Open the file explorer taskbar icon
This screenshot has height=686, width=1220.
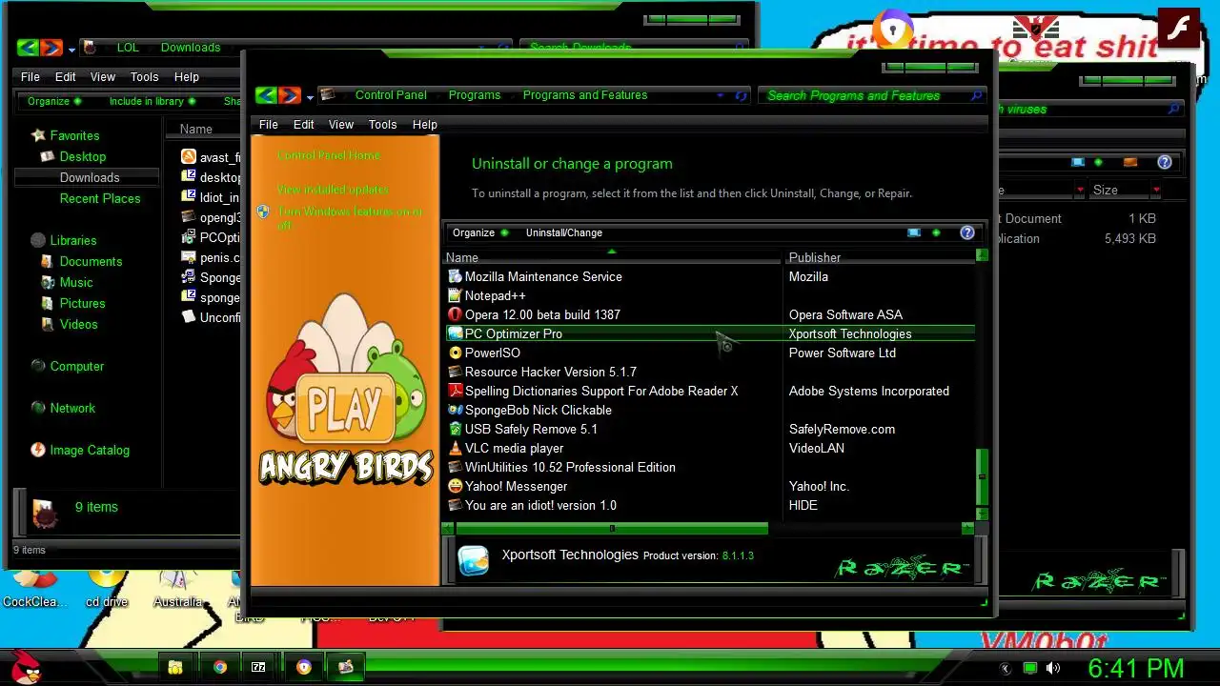[174, 667]
